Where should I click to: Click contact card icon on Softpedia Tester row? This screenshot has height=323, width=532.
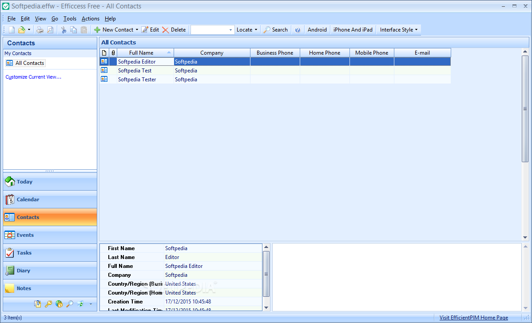104,79
